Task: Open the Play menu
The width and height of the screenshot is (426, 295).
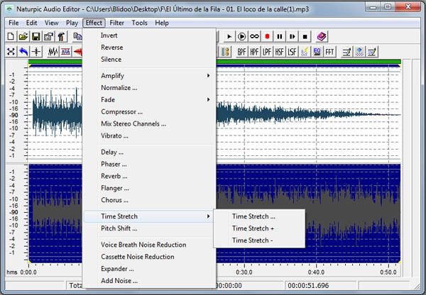Action: coord(72,23)
